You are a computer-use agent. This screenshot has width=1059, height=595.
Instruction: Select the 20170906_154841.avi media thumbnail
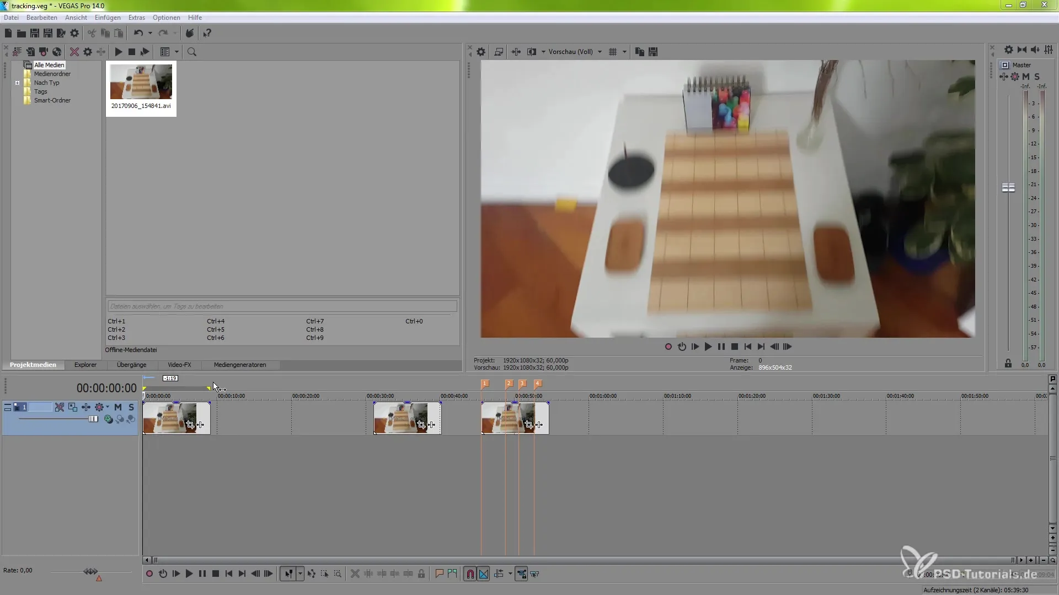click(x=141, y=83)
